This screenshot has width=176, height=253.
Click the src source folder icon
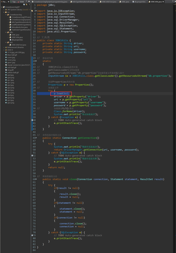click(x=6, y=12)
